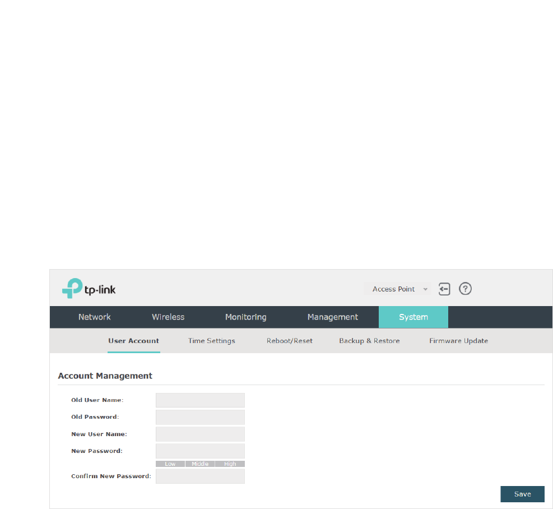Open the Network menu
The width and height of the screenshot is (553, 509).
[x=95, y=317]
